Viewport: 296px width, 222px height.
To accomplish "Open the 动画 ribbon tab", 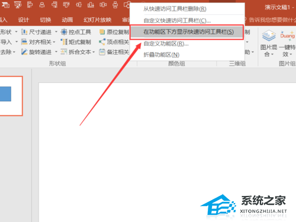I will coord(67,20).
